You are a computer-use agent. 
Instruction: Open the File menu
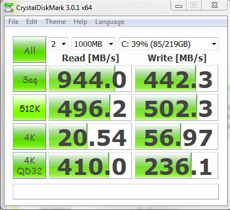pyautogui.click(x=13, y=22)
